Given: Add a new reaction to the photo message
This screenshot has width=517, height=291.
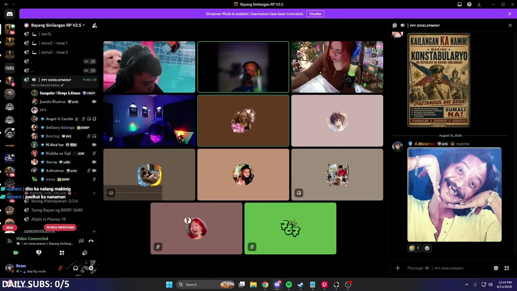Looking at the screenshot, I should (x=427, y=248).
